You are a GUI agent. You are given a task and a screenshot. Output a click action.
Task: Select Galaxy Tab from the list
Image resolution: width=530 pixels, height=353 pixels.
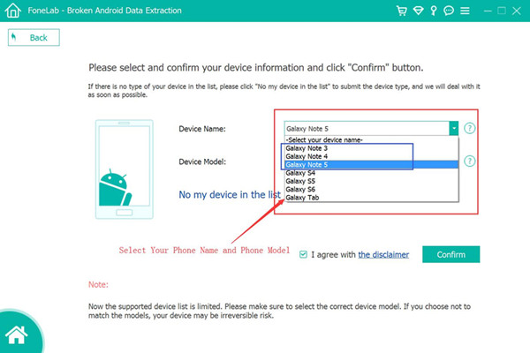tap(371, 198)
